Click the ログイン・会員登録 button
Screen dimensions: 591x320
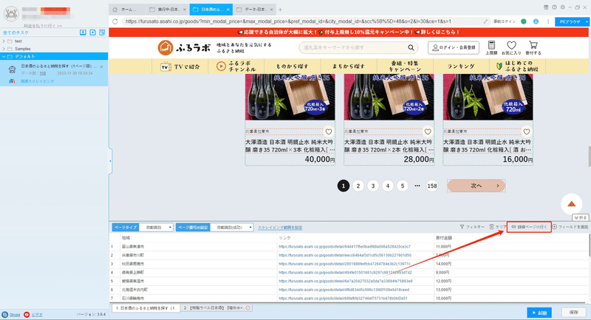(454, 47)
